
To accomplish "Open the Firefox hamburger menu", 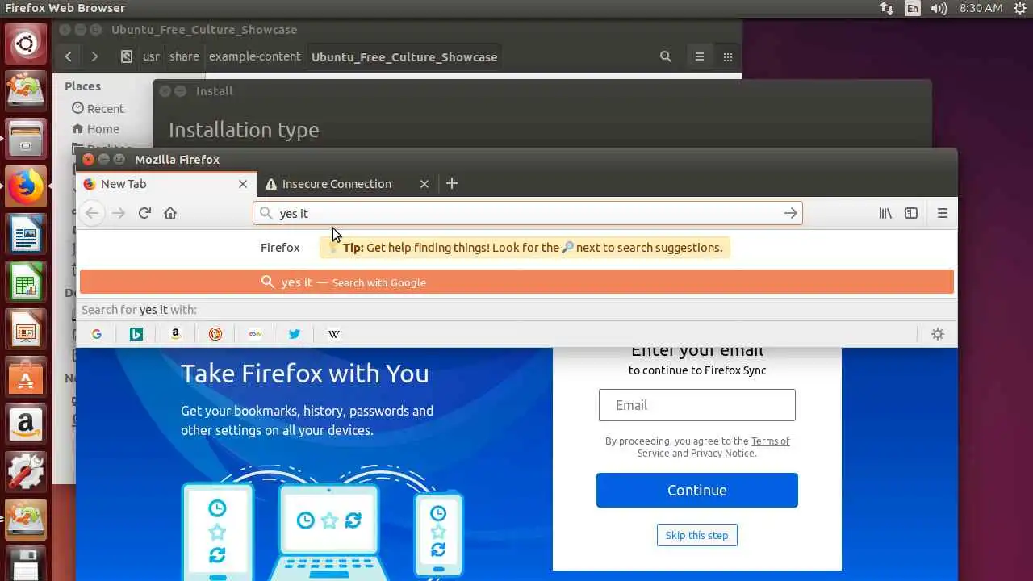I will 942,213.
